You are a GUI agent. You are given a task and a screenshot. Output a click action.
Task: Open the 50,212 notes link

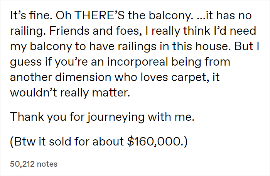pyautogui.click(x=34, y=164)
